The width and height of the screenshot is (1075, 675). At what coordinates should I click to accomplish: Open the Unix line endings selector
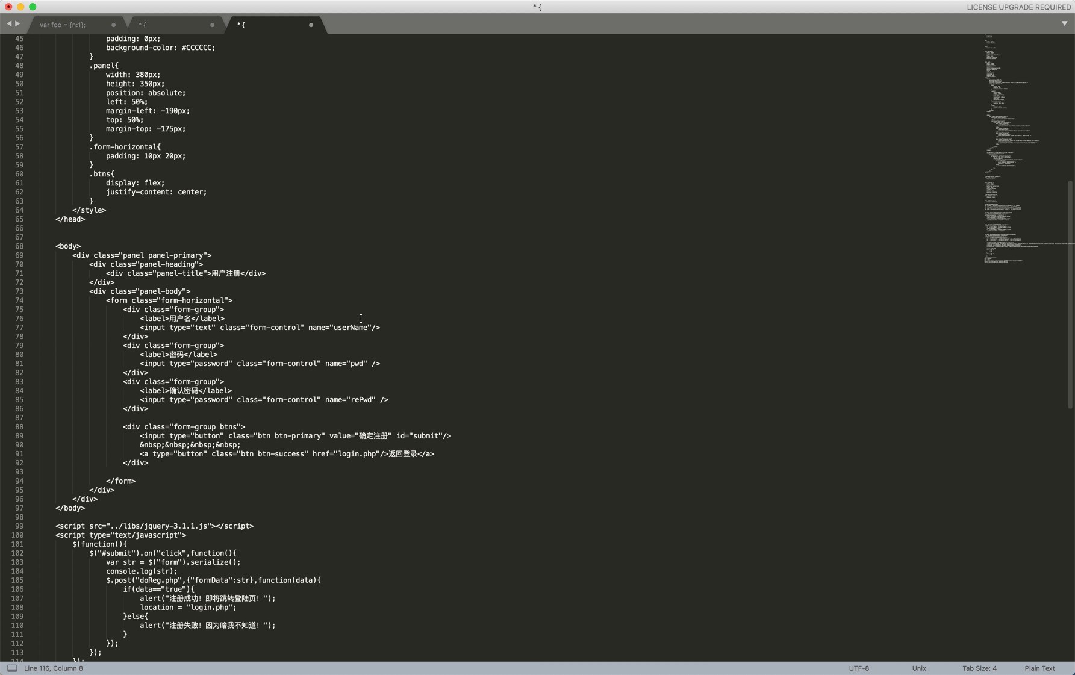[x=919, y=668]
